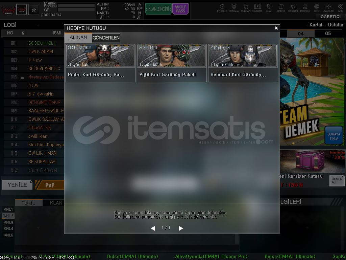The width and height of the screenshot is (346, 260).
Task: Open the KLAN shield icon
Action: (269, 8)
